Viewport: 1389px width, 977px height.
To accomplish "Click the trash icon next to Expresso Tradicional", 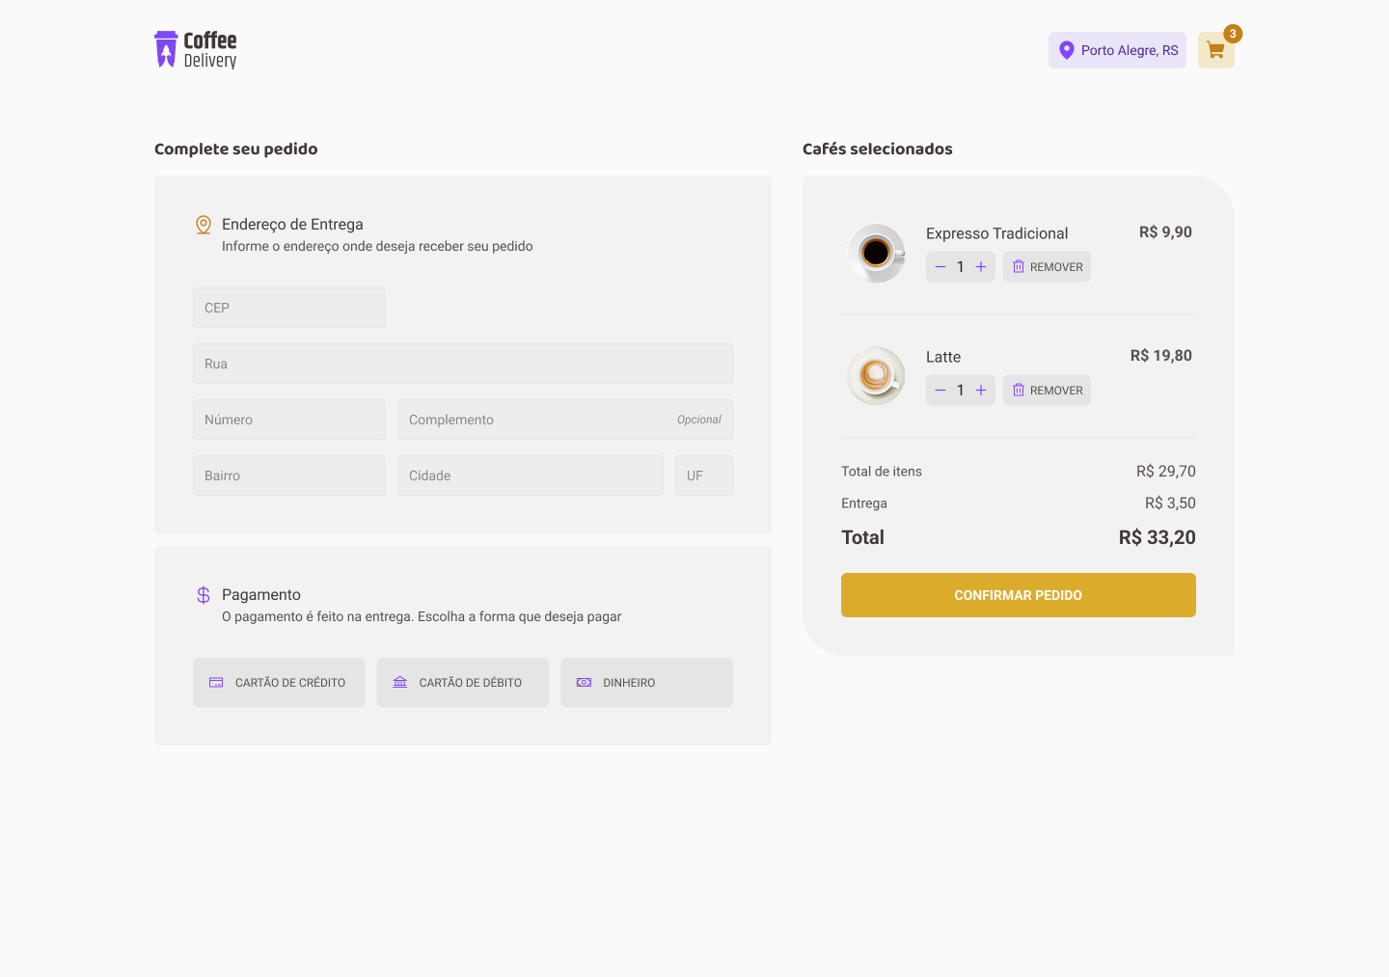I will [1019, 266].
